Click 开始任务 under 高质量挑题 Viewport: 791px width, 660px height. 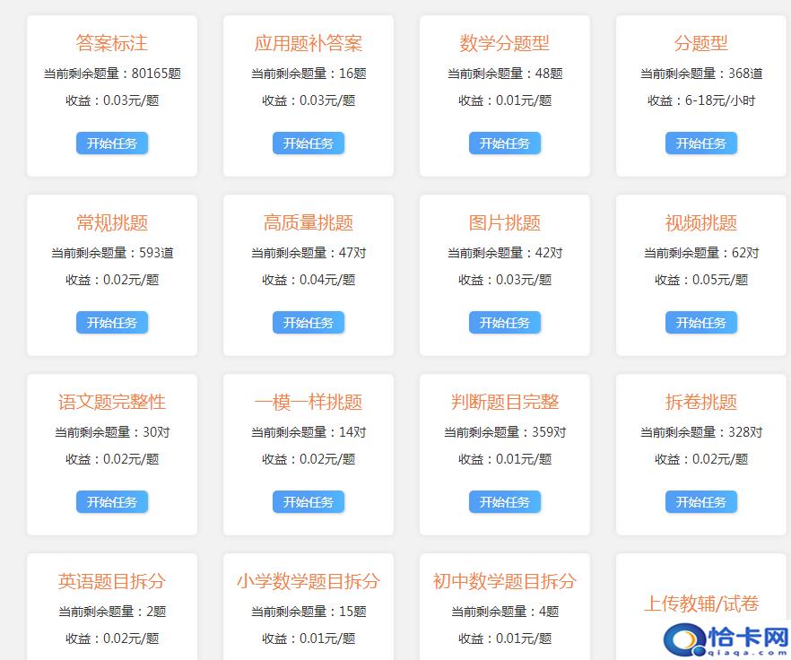click(x=308, y=323)
